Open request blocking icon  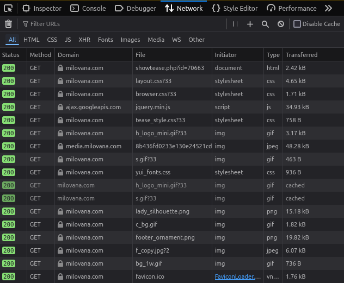tap(281, 24)
